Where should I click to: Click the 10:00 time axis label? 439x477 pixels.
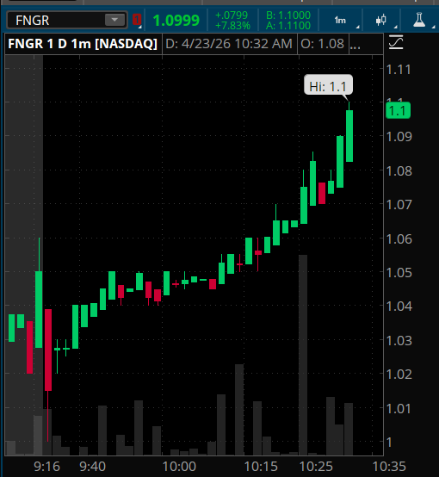(179, 467)
